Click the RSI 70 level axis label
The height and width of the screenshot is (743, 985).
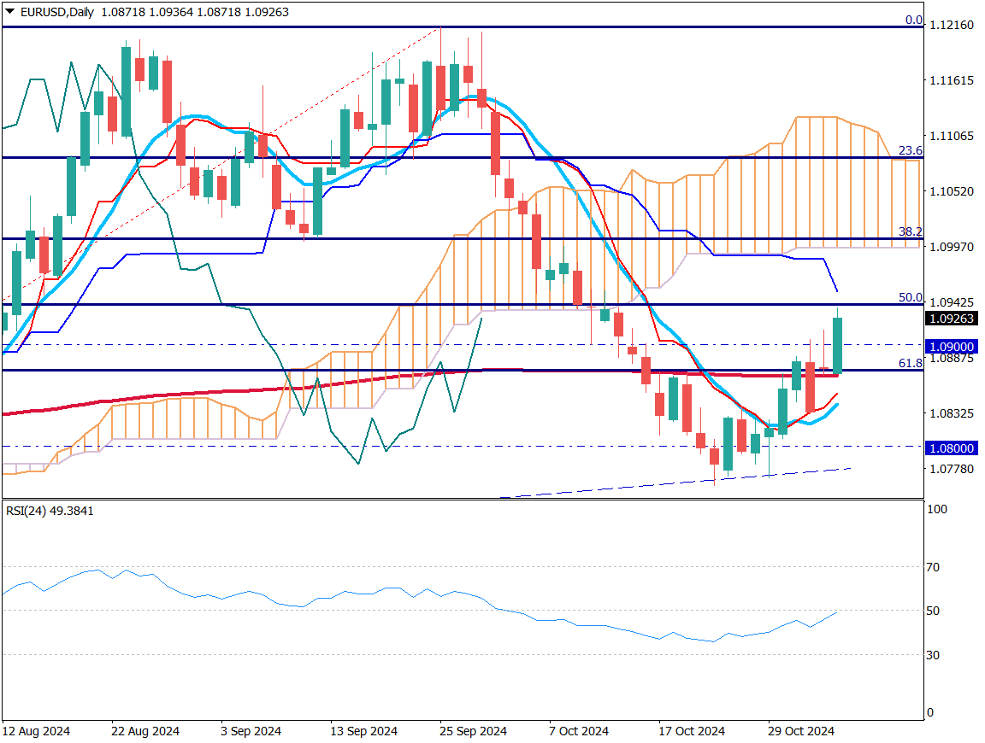tap(934, 567)
